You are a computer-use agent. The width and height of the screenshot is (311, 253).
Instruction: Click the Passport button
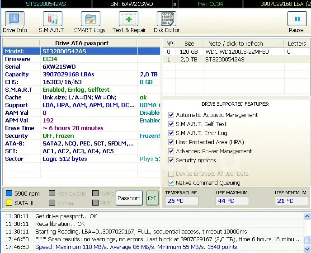click(x=129, y=198)
